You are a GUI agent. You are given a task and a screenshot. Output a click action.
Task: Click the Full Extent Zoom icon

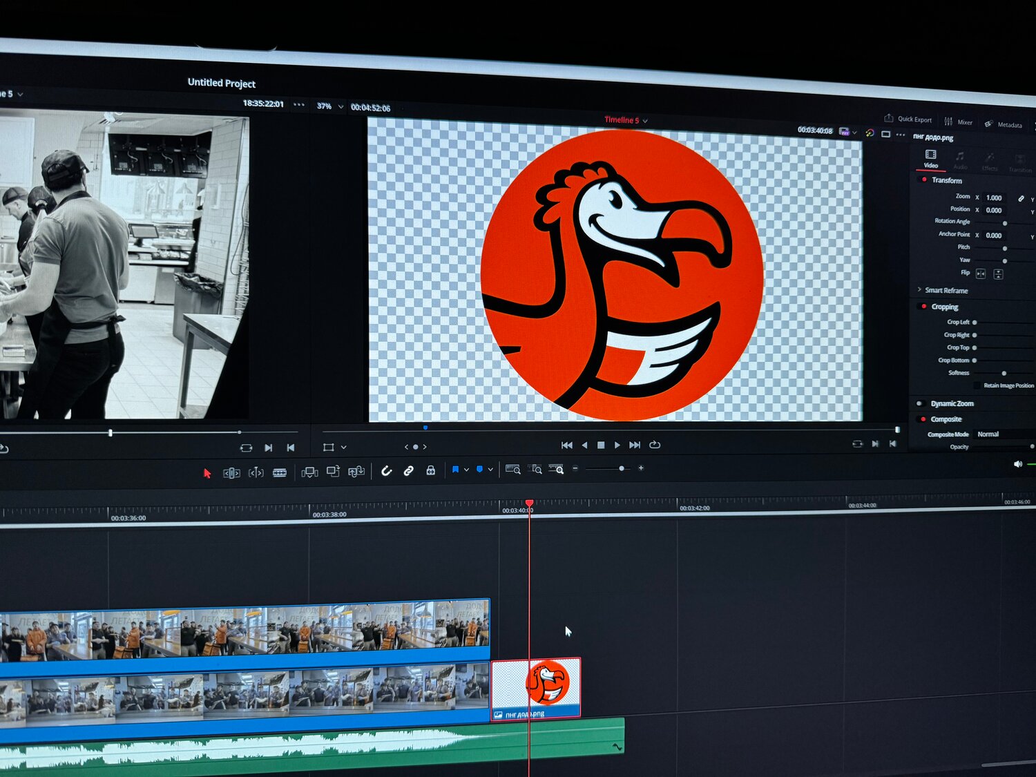[512, 469]
